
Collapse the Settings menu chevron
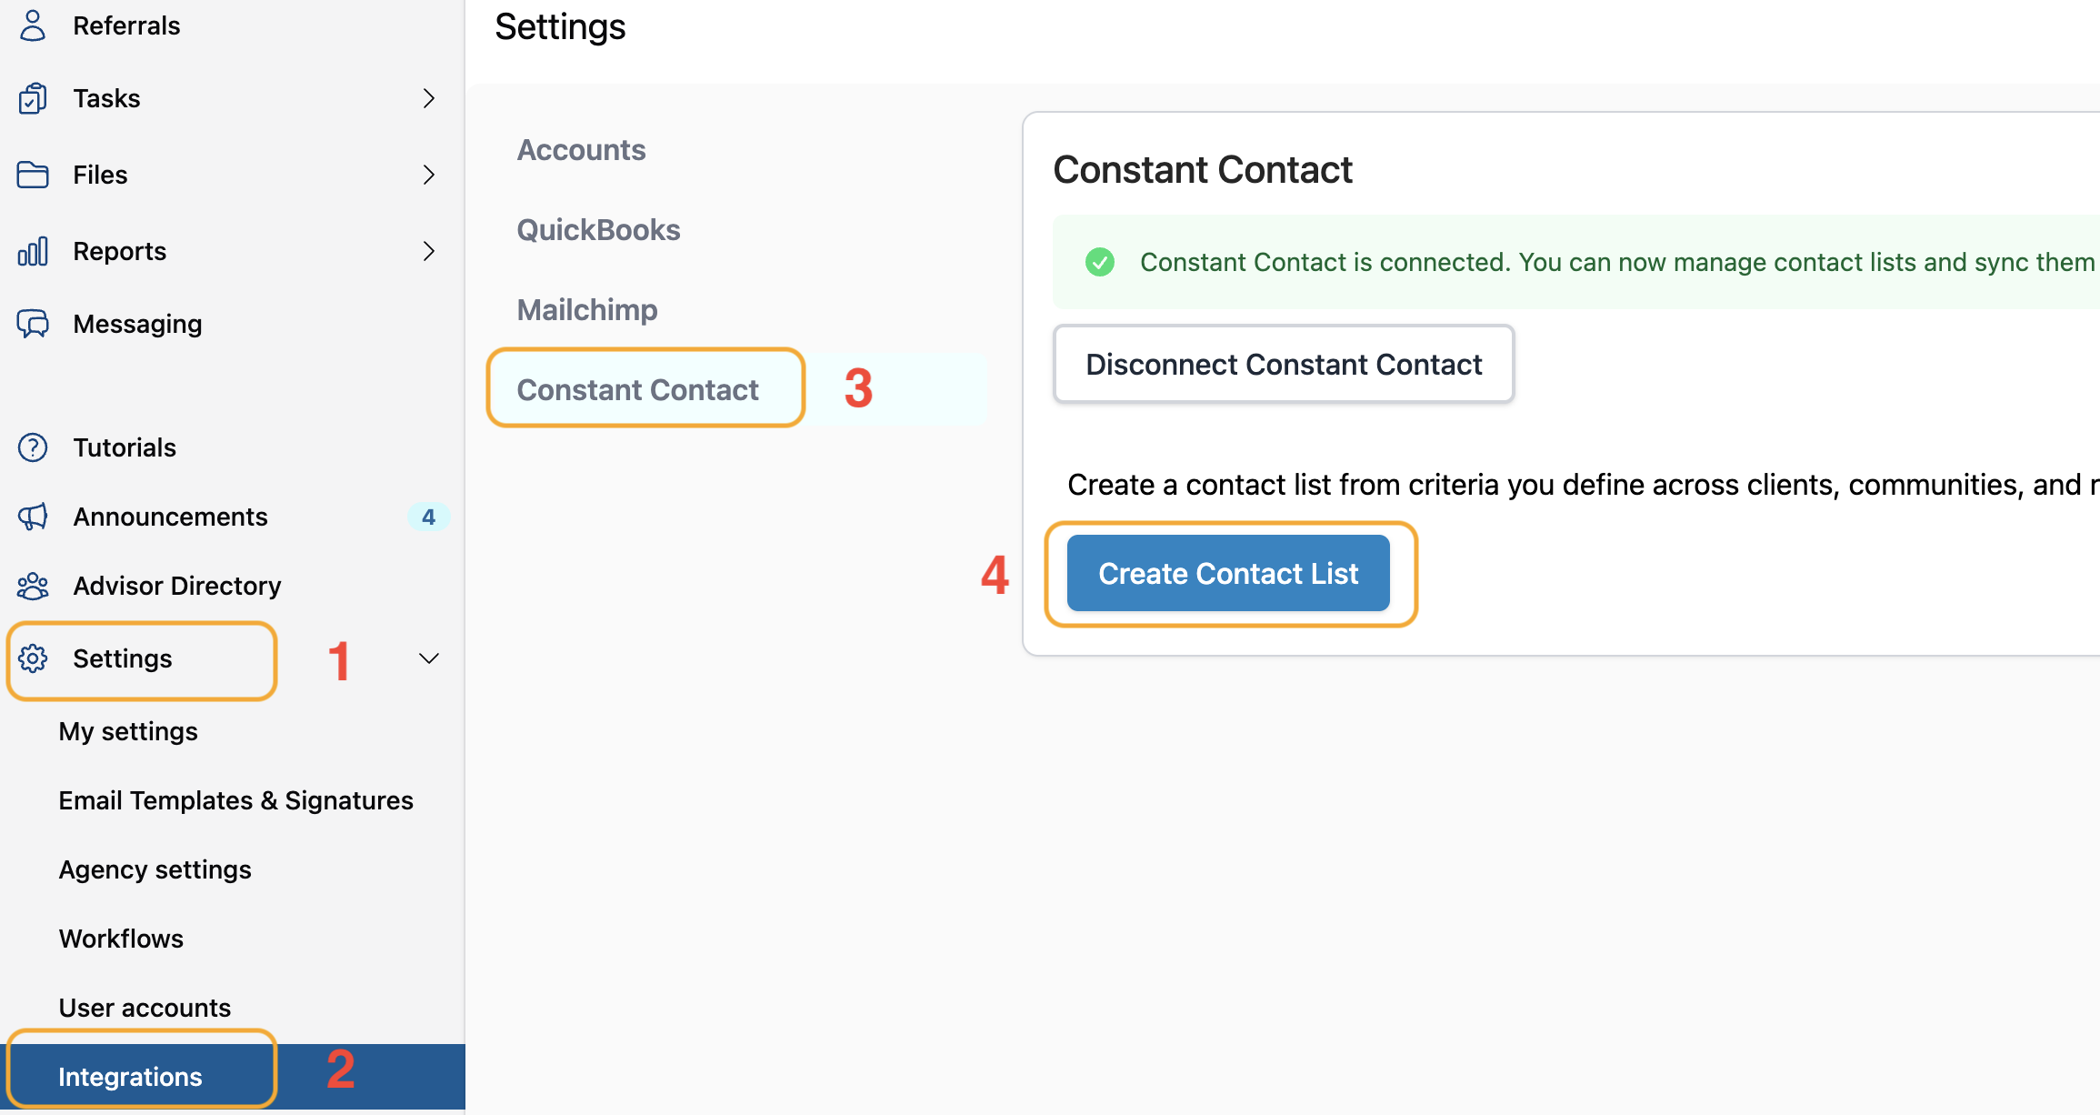pos(429,658)
